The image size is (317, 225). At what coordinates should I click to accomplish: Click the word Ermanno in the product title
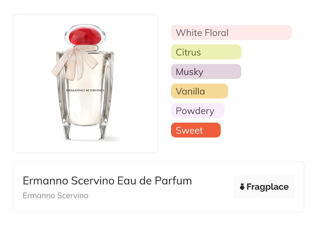click(x=45, y=181)
